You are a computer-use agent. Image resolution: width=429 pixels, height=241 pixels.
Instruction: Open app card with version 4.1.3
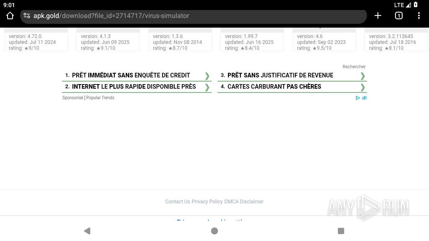[108, 40]
